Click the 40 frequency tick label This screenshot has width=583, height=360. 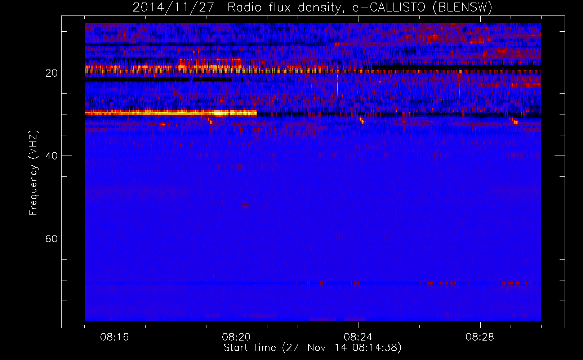[x=52, y=156]
